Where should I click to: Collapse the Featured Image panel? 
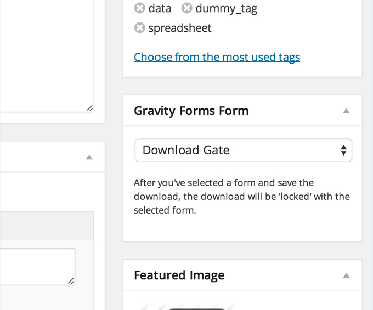point(346,275)
